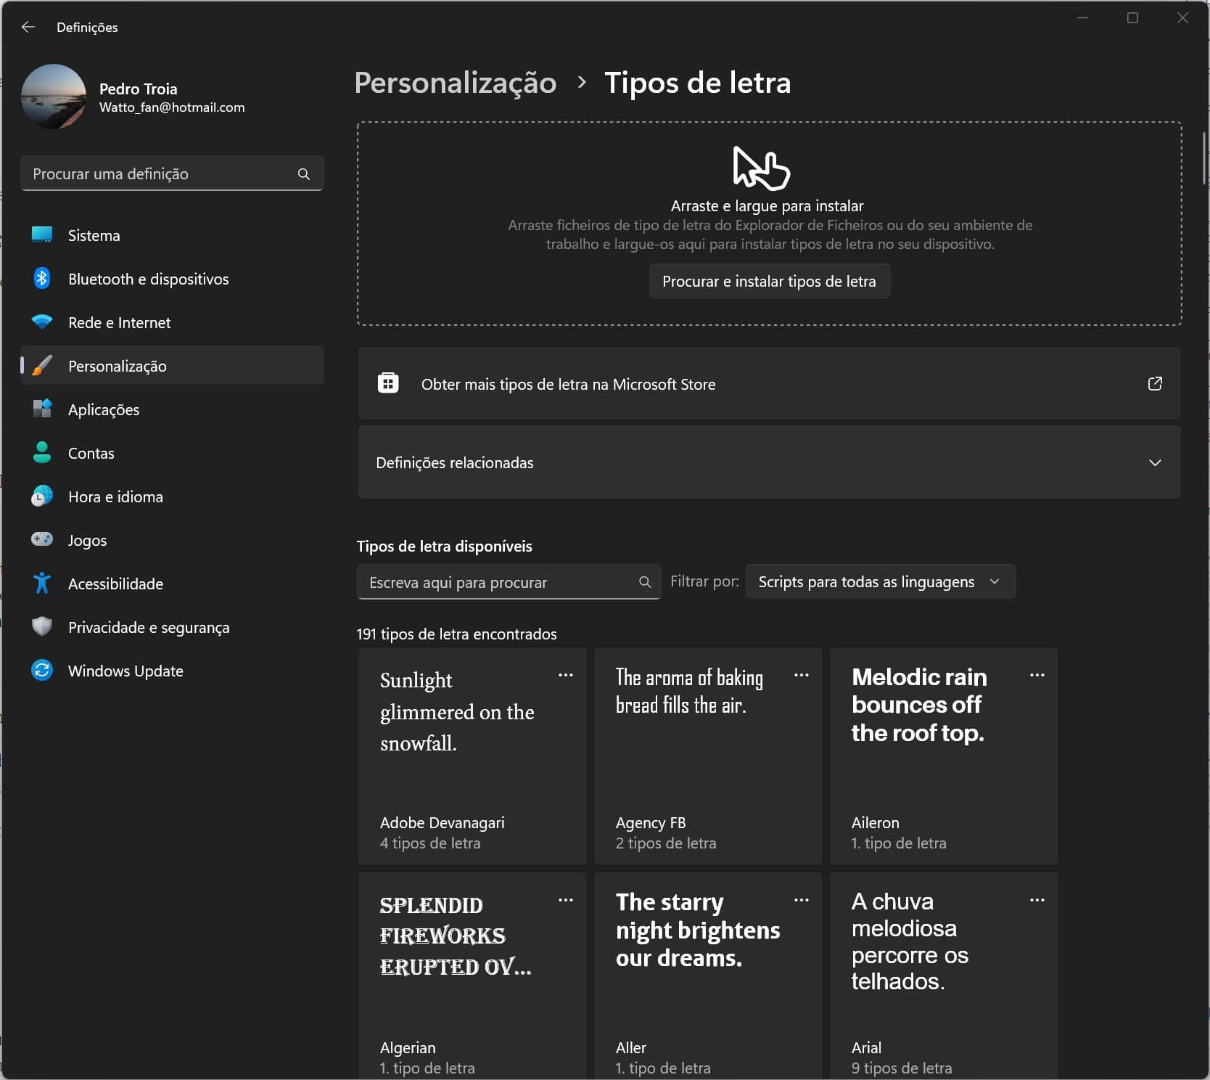The height and width of the screenshot is (1080, 1210).
Task: Open more options for Agency FB font
Action: click(801, 675)
